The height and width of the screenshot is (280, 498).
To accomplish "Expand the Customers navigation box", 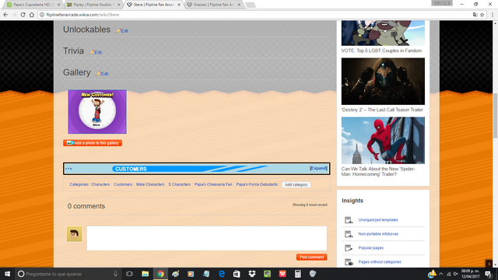I will (x=318, y=168).
